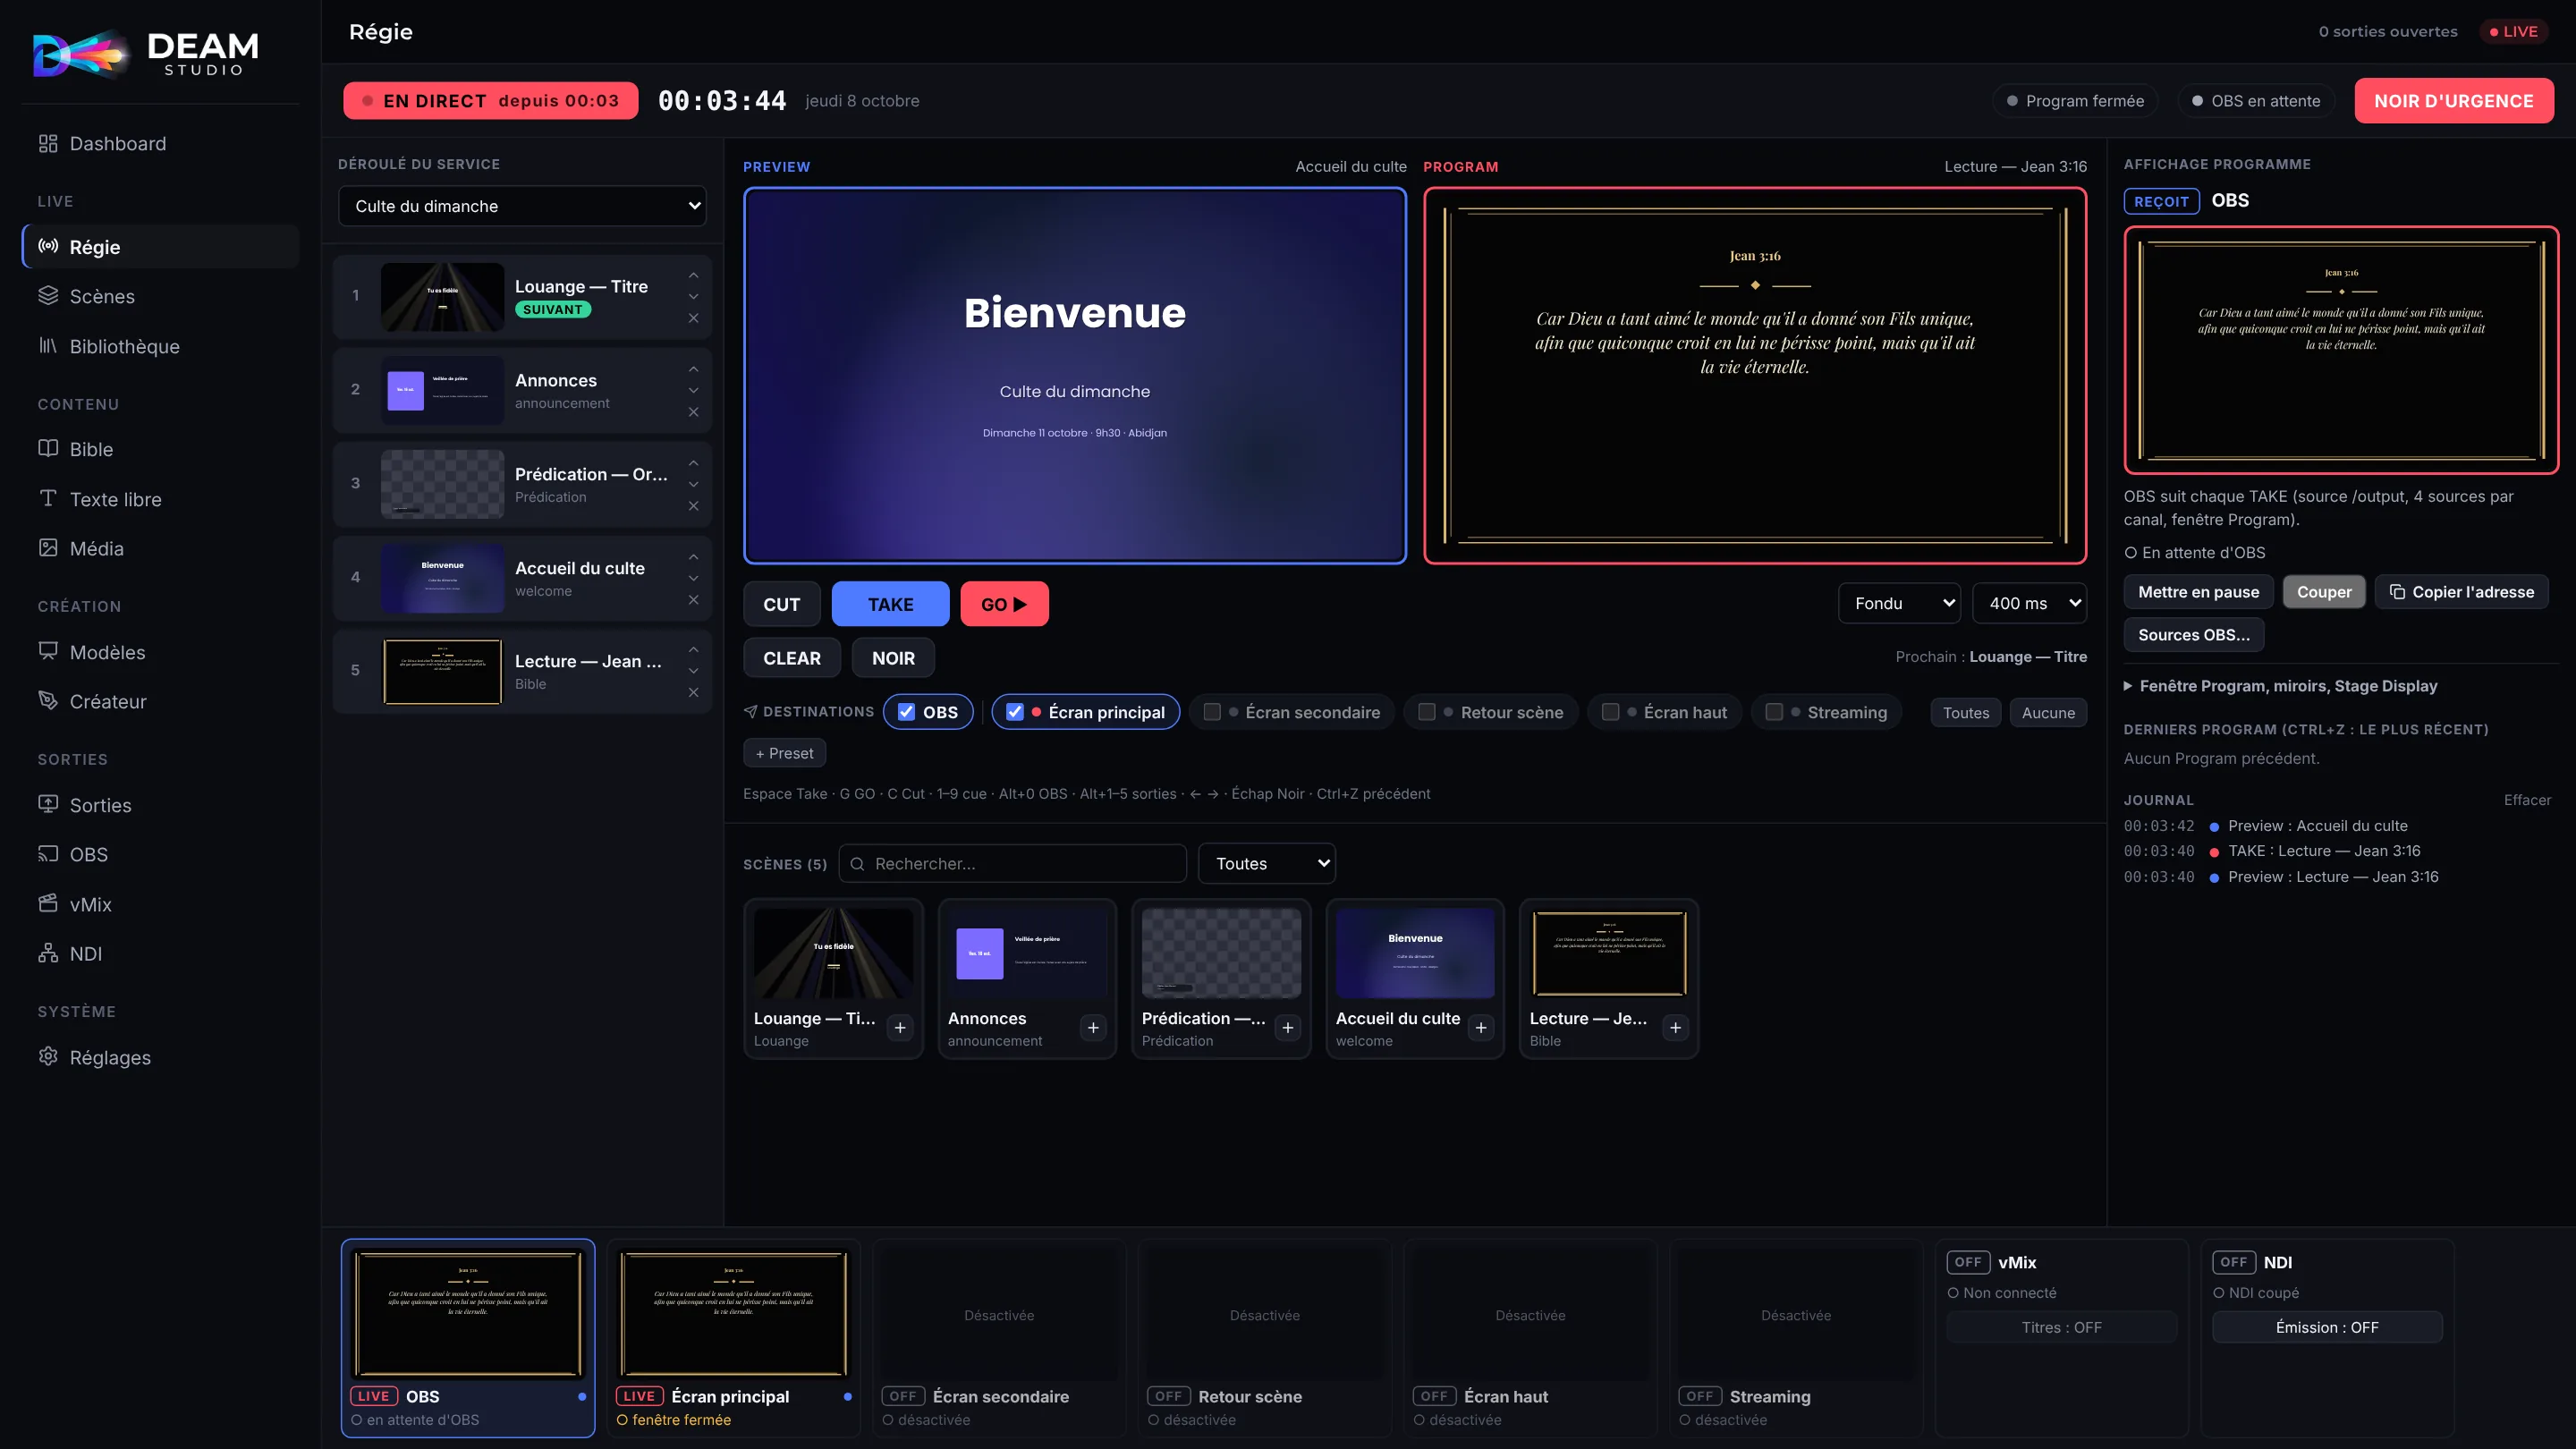Add Lecture — Je... scene with plus
The height and width of the screenshot is (1449, 2576).
(x=1675, y=1028)
